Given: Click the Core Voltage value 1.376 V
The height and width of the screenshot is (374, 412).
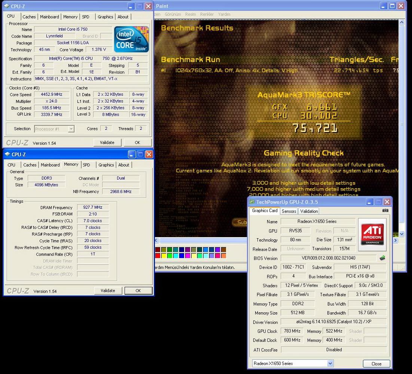Looking at the screenshot, I should point(99,49).
